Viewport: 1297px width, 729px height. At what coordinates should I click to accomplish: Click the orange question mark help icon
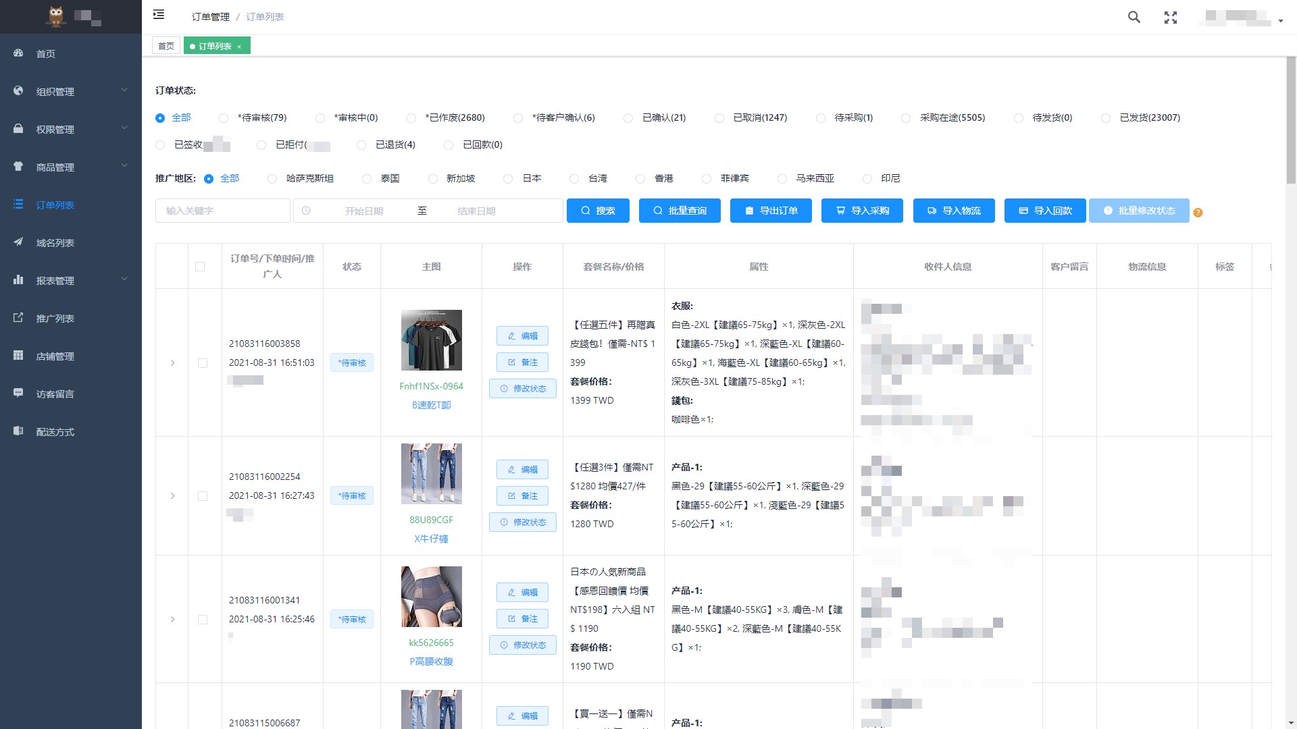(x=1198, y=213)
